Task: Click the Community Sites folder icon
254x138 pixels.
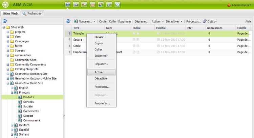Action: 12,60
